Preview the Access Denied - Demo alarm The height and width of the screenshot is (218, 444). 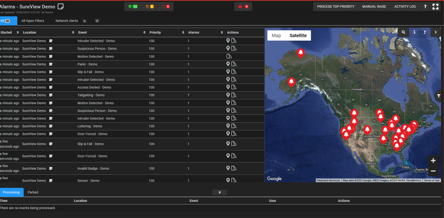[234, 88]
